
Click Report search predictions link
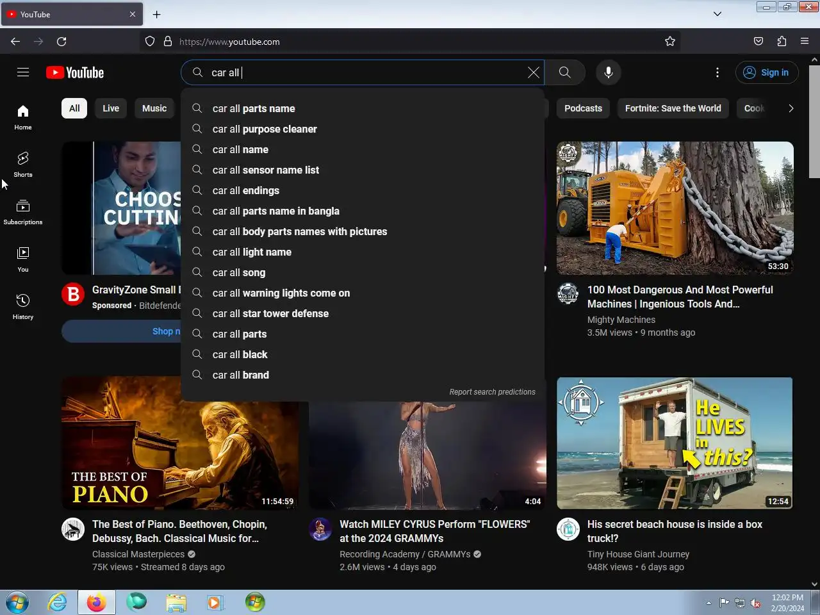[x=492, y=391]
